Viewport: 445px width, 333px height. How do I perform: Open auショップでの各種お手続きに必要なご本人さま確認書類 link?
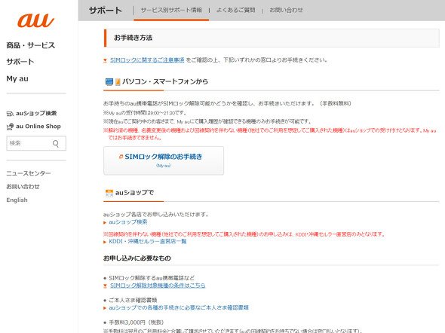click(179, 307)
